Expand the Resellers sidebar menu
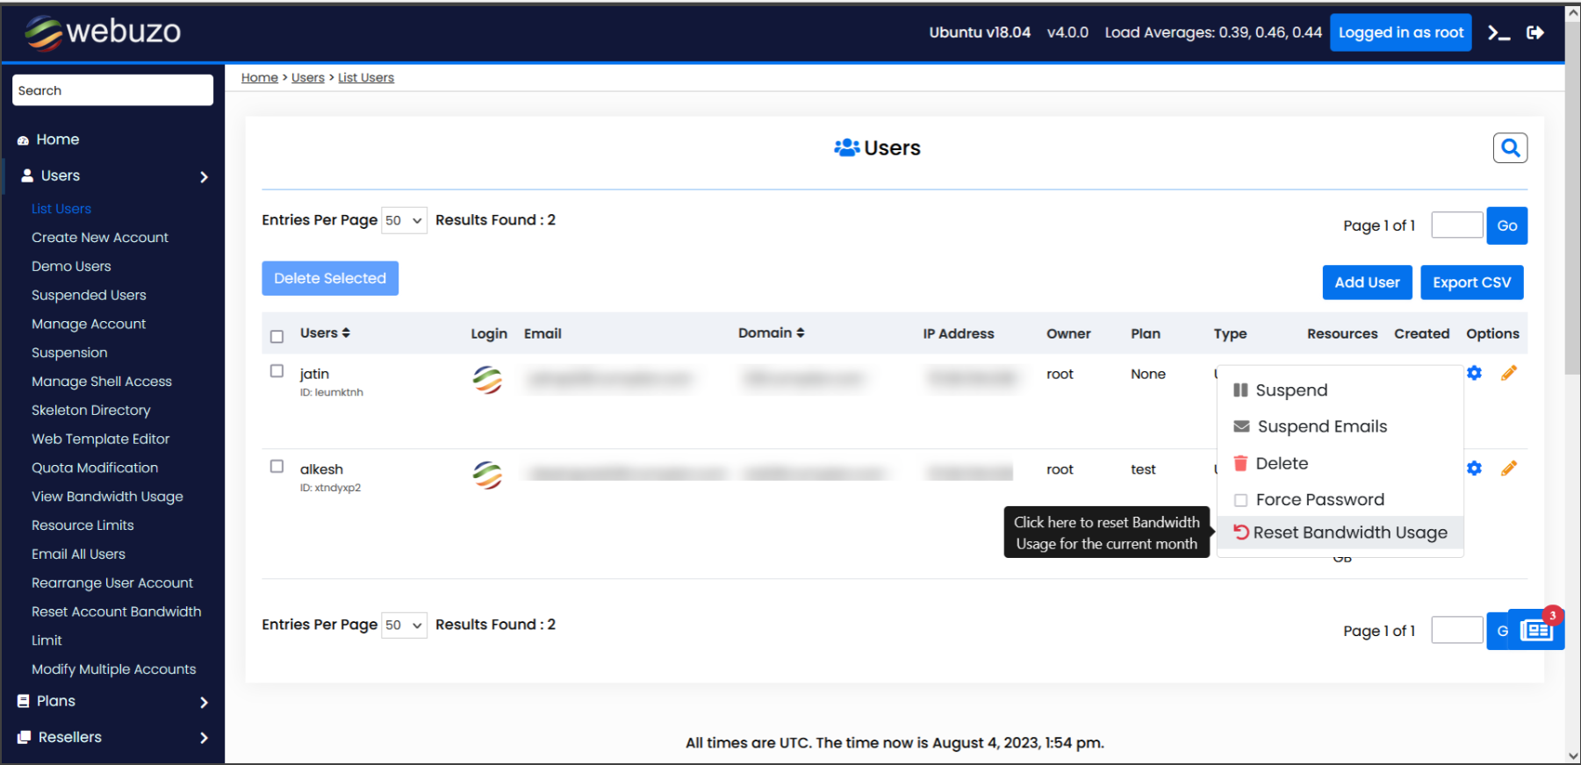1581x765 pixels. [x=112, y=737]
